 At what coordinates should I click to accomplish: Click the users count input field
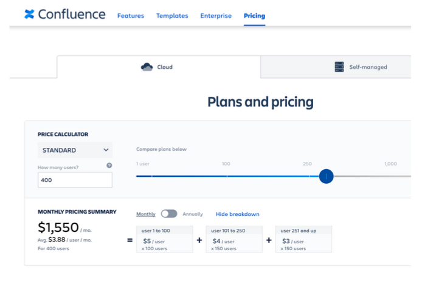pyautogui.click(x=75, y=180)
